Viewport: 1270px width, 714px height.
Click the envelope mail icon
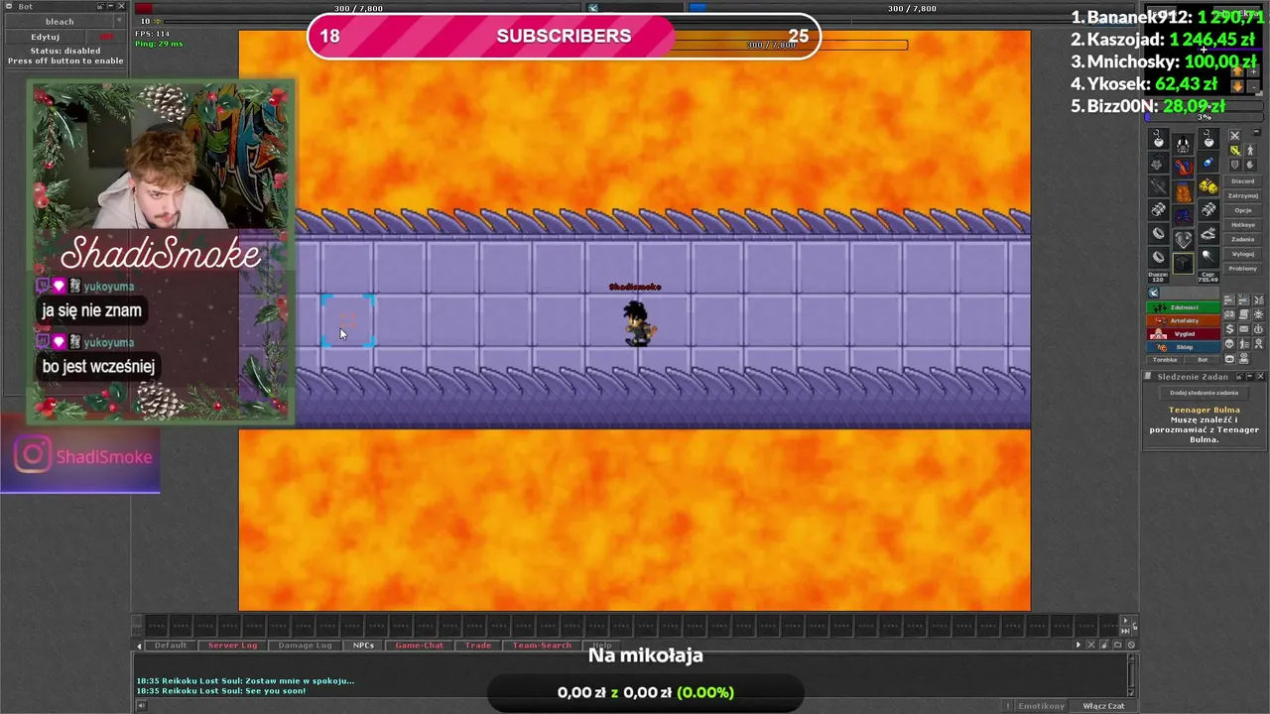pyautogui.click(x=1244, y=328)
